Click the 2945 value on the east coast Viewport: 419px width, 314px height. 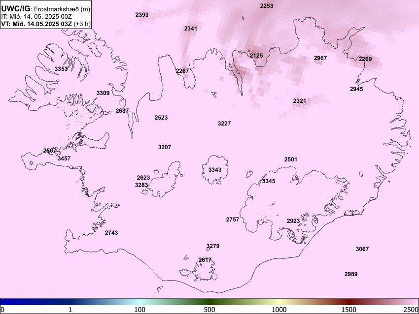point(356,89)
